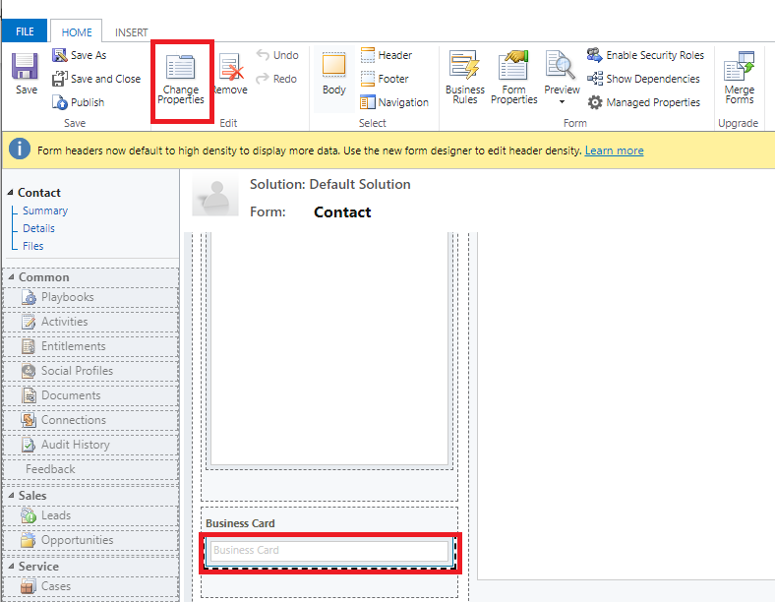Follow the Learn more link
Screen dimensions: 775x602
click(614, 150)
